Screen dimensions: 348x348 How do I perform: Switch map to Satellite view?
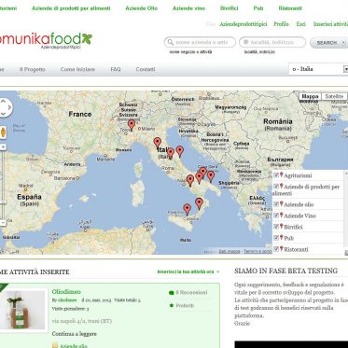[334, 96]
